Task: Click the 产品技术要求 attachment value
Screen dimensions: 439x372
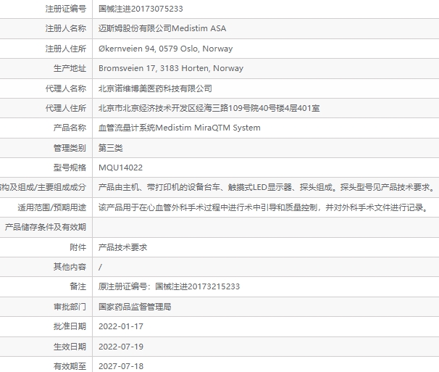Action: pos(122,247)
